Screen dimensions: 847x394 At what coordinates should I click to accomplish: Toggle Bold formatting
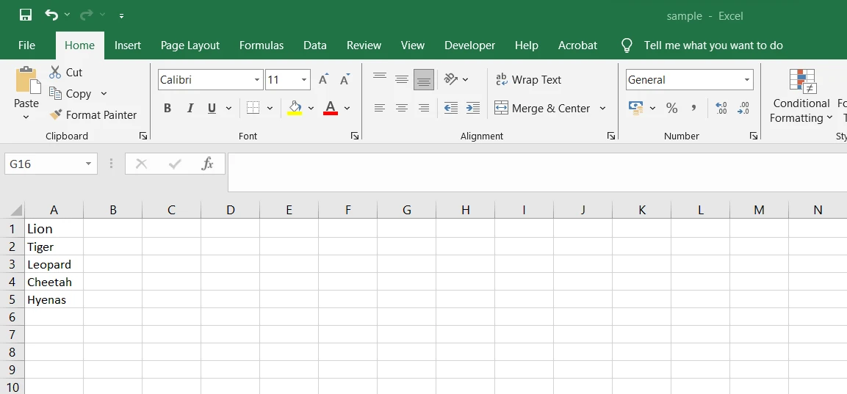coord(167,108)
